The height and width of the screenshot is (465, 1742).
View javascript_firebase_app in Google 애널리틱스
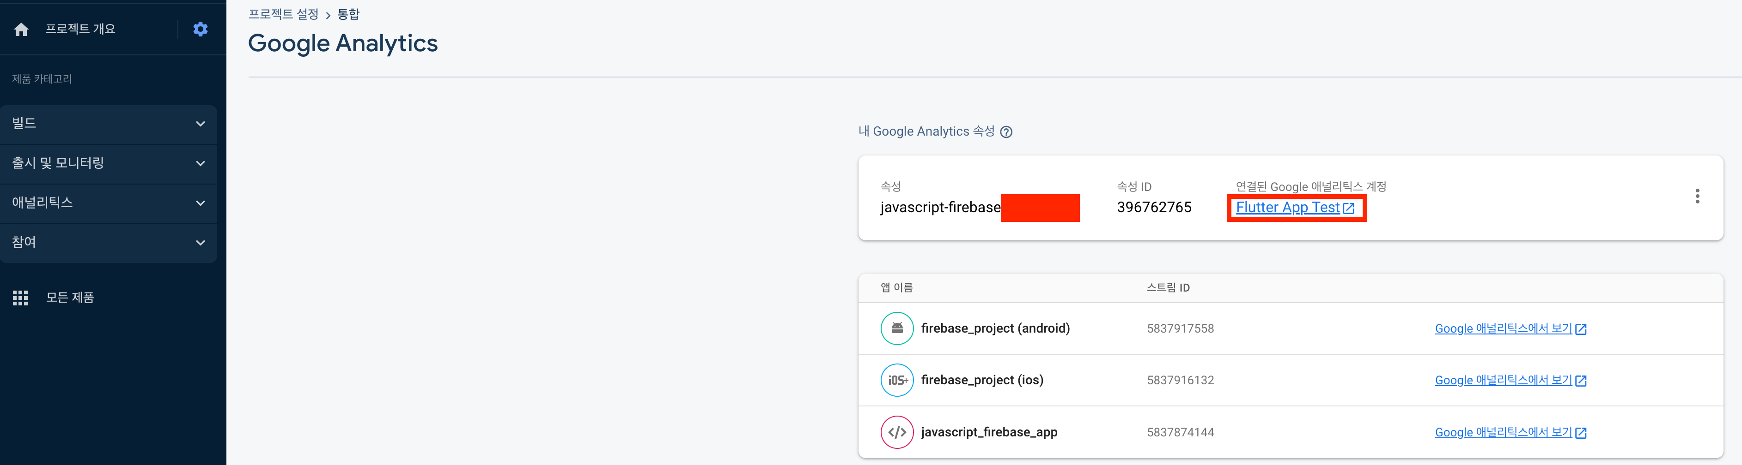coord(1503,433)
